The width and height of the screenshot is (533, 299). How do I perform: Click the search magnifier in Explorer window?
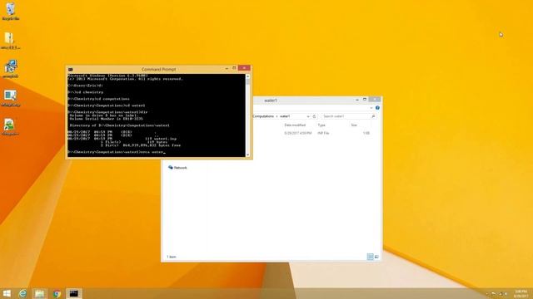(373, 116)
